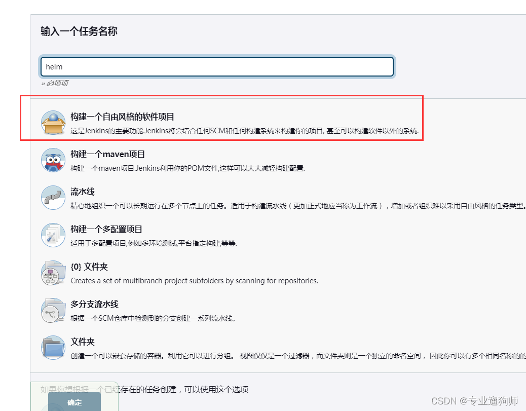
Task: Select 构建一个自由风格的软件项目 title
Action: tap(123, 117)
